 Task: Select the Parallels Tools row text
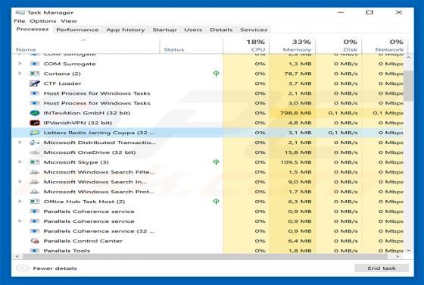coord(67,251)
